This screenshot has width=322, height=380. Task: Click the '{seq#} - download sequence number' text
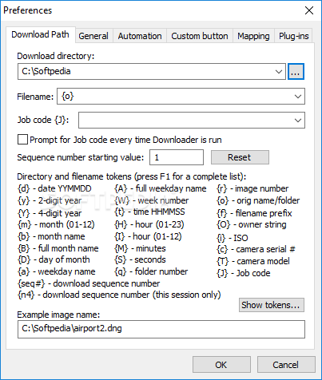[89, 283]
